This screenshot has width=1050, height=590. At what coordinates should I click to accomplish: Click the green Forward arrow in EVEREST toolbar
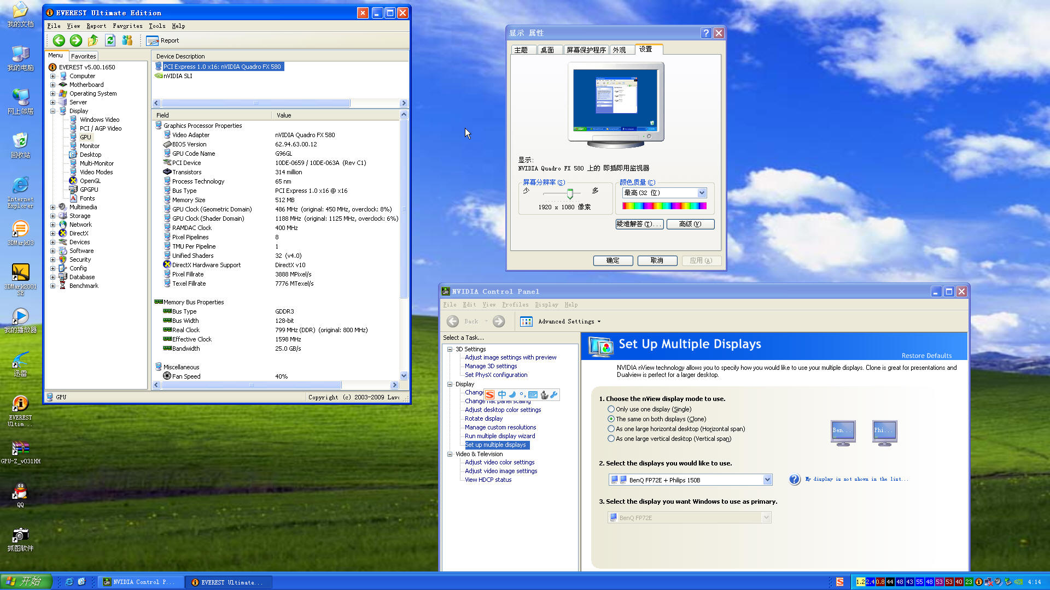(76, 40)
